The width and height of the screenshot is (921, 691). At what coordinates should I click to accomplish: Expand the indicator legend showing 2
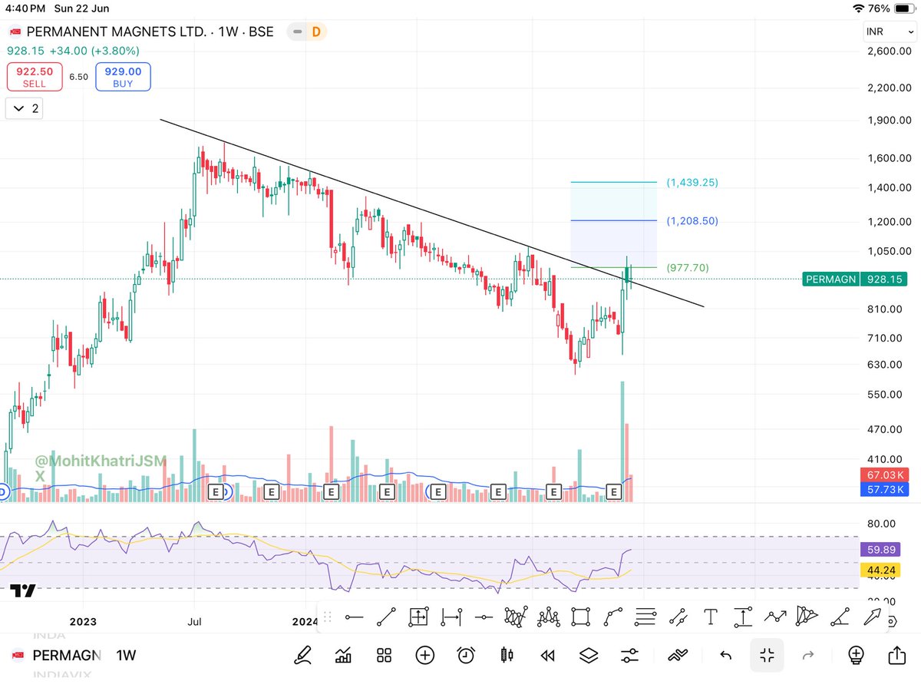pyautogui.click(x=25, y=109)
